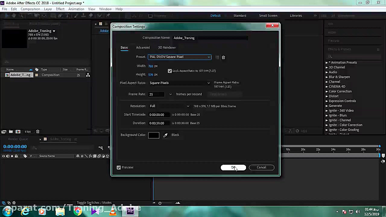Open VLC media player from the taskbar

pos(112,211)
